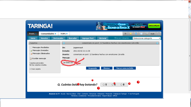Screen dimensions: 191x107
Task: Click the Marcar como no leído button
Action: (x=125, y=68)
